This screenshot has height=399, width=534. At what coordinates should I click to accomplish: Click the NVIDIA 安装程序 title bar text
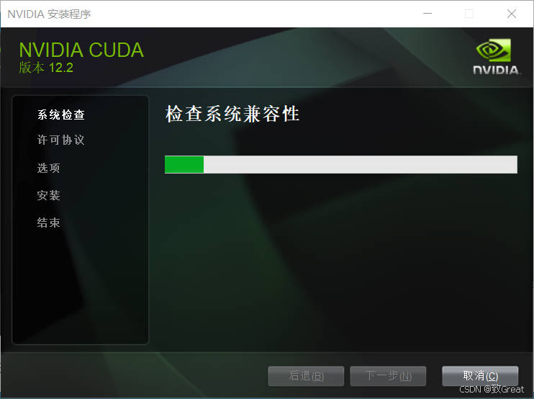click(49, 14)
